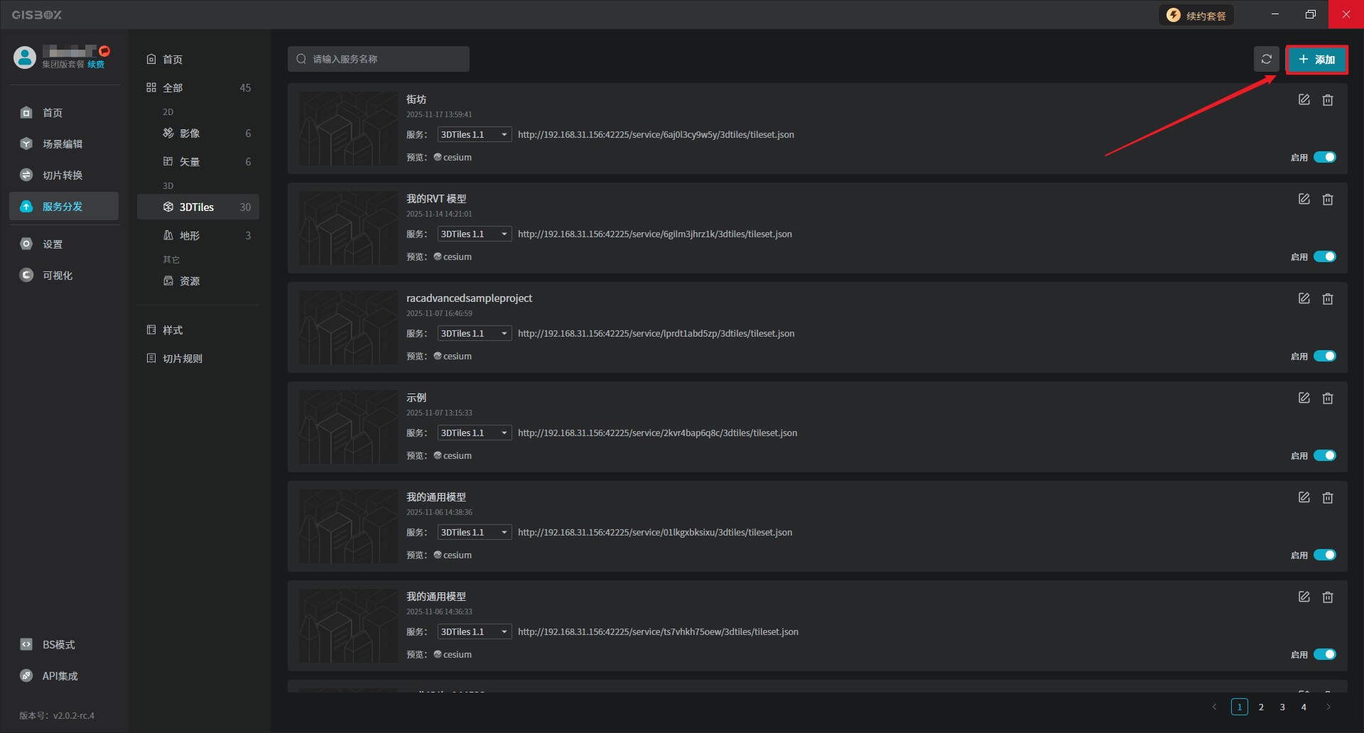Image resolution: width=1364 pixels, height=733 pixels.
Task: Click trash icon for 示例 service
Action: pyautogui.click(x=1327, y=398)
